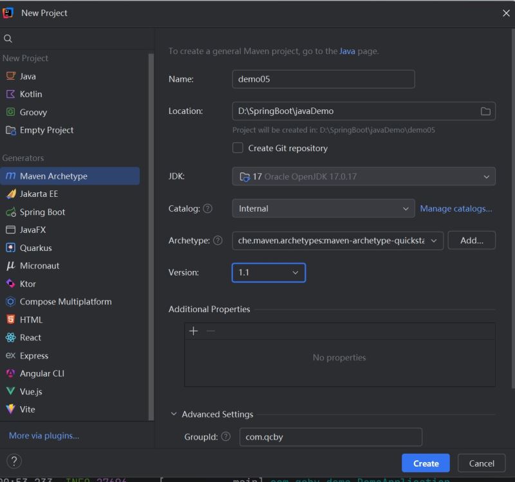This screenshot has height=482, width=515.
Task: Click the help icon beside GroupId
Action: [225, 436]
